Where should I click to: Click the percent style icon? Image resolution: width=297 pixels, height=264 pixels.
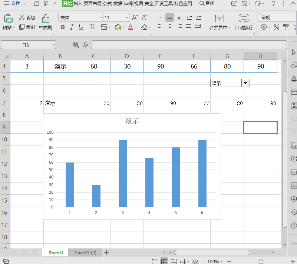(277, 27)
